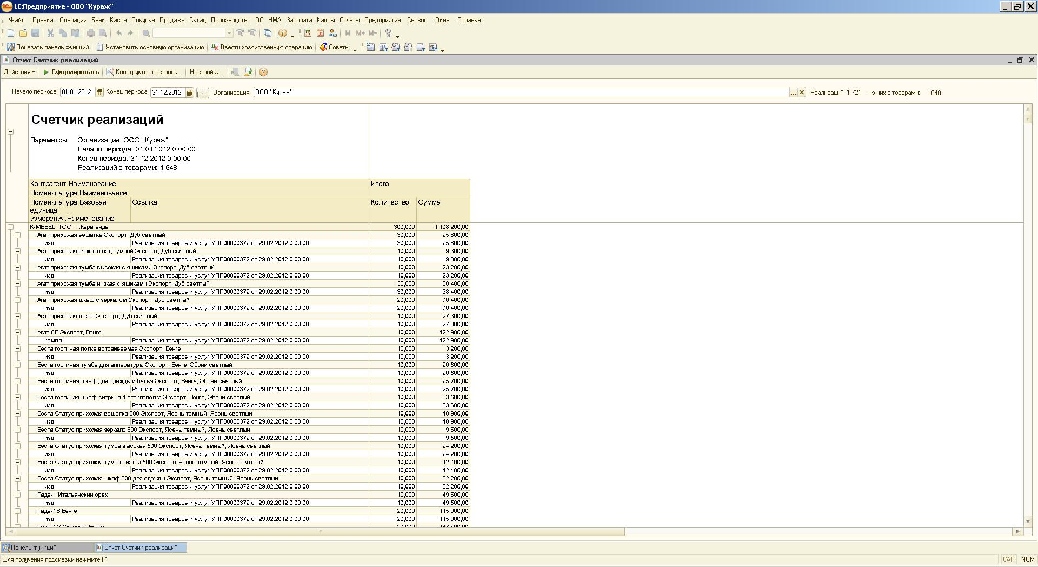Open the Зарплата menu
Image resolution: width=1038 pixels, height=567 pixels.
click(x=299, y=20)
